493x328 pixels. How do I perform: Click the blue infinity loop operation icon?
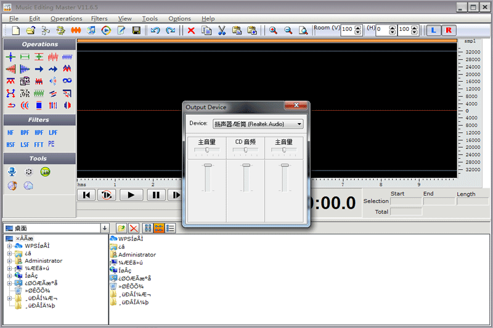(67, 81)
